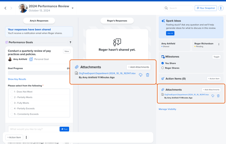Open Roger Richardson options menu
The image size is (226, 144).
[219, 44]
